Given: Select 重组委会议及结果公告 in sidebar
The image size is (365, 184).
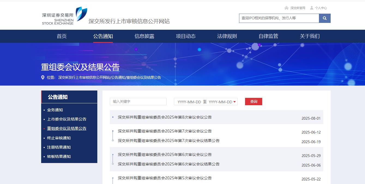Looking at the screenshot, I should 67,128.
